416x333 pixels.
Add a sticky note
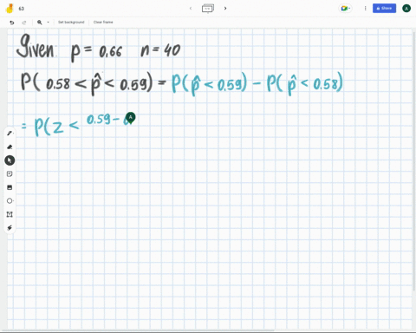pos(10,173)
